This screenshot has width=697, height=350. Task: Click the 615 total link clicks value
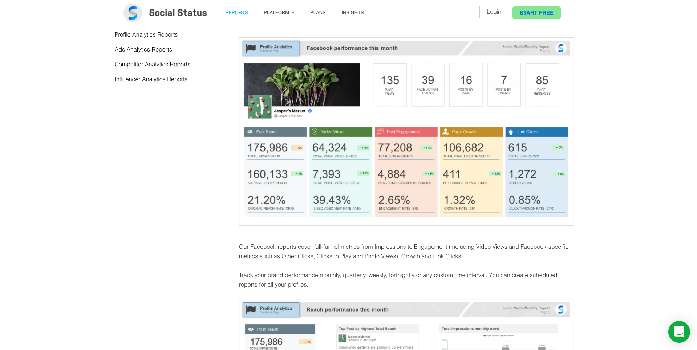(518, 148)
